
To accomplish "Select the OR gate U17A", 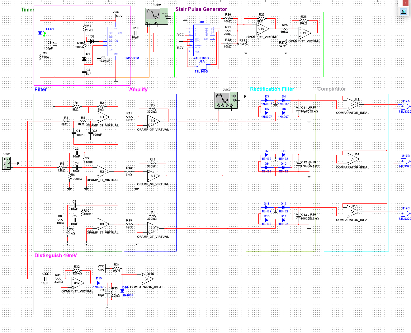I will (406, 106).
